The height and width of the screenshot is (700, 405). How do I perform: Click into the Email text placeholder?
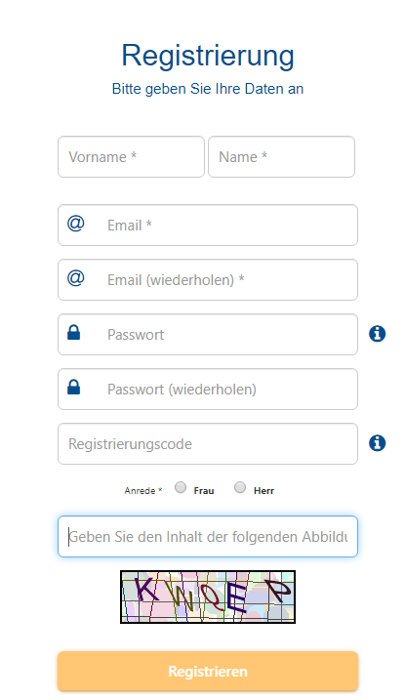click(x=130, y=225)
